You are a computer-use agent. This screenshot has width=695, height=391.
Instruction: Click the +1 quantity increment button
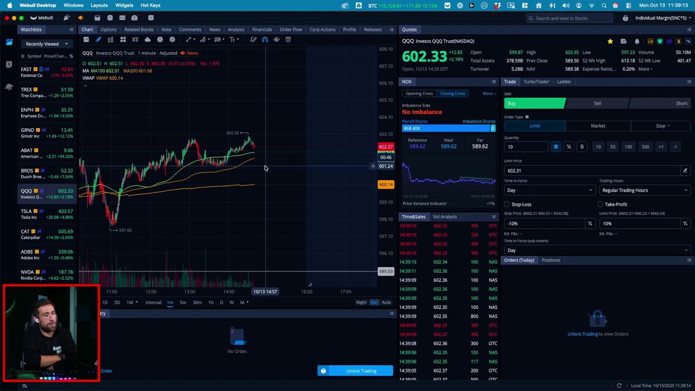[661, 147]
